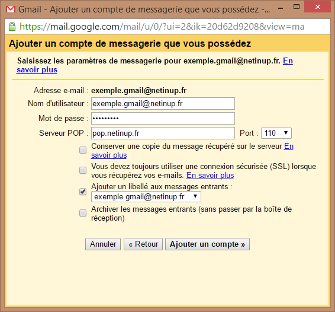Click the Gmail envelope icon in title bar

[x=11, y=9]
